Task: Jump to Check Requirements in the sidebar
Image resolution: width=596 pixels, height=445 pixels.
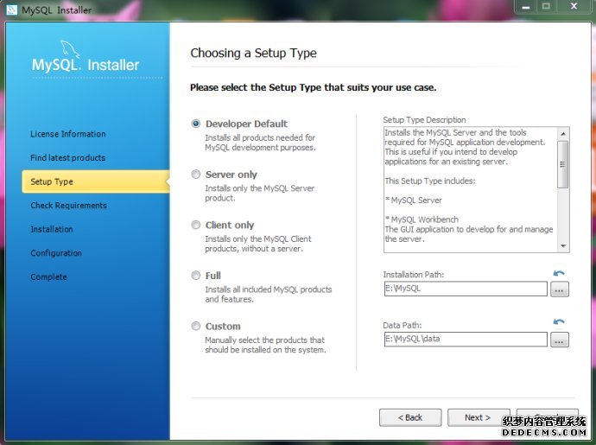Action: pos(68,206)
